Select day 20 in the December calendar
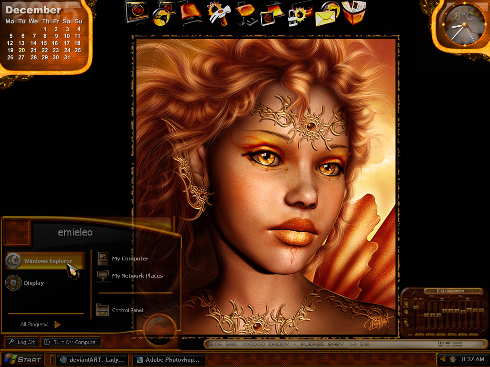Screen dimensions: 490x367 [x=22, y=50]
